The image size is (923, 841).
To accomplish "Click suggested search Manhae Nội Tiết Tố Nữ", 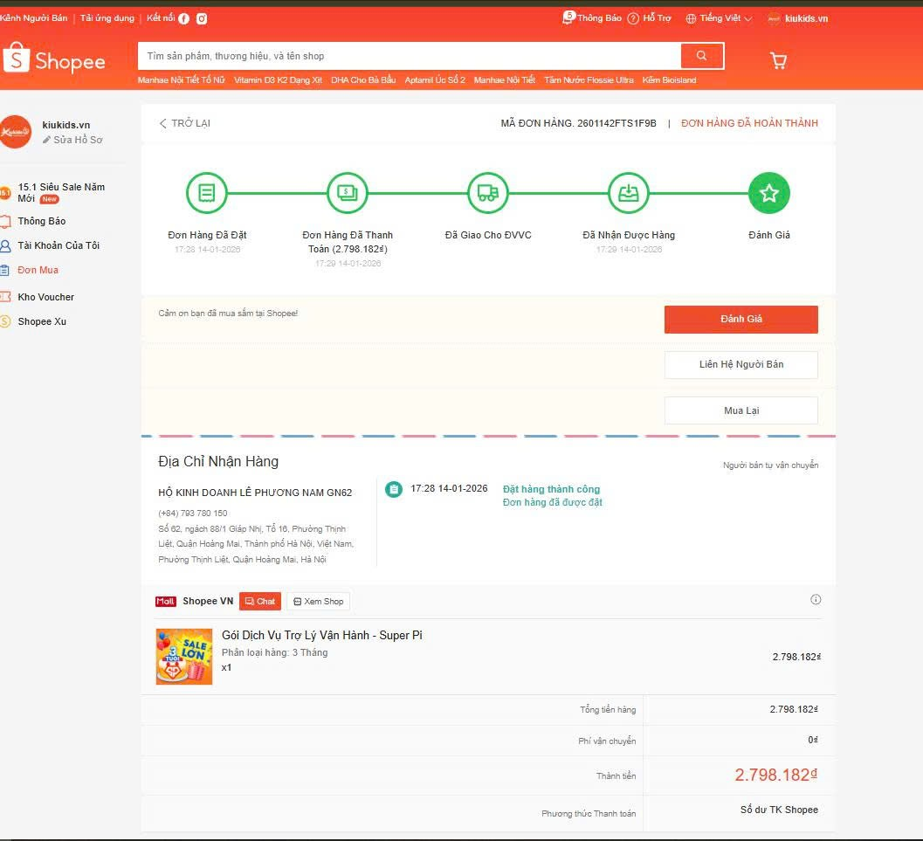I will point(182,80).
